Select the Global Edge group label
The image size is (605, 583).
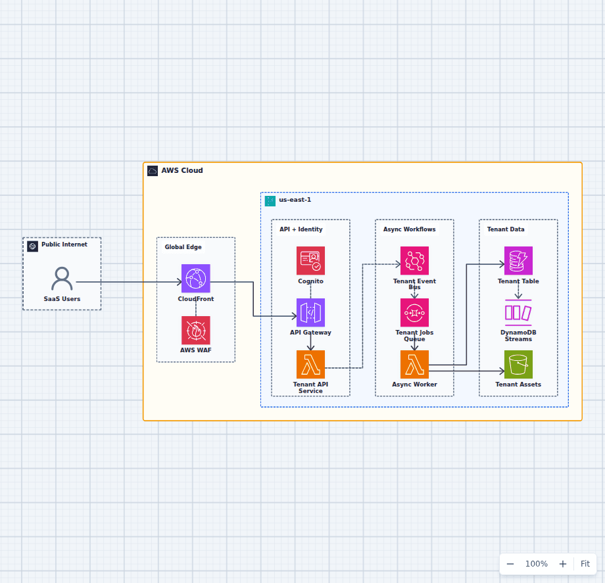coord(183,246)
